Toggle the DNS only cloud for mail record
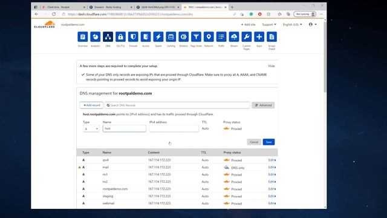 226,167
